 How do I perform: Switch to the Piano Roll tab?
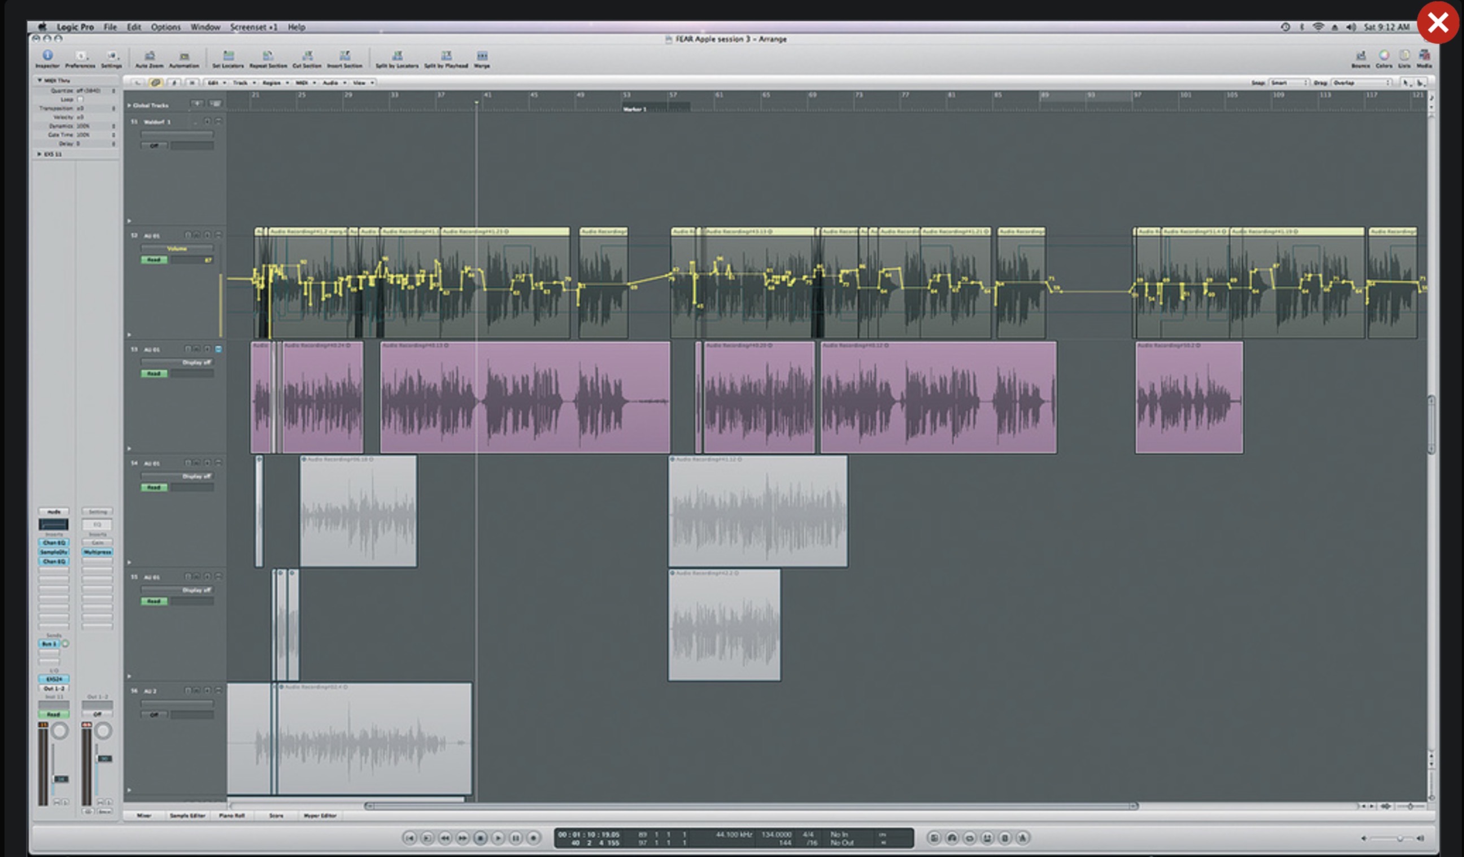pos(231,816)
